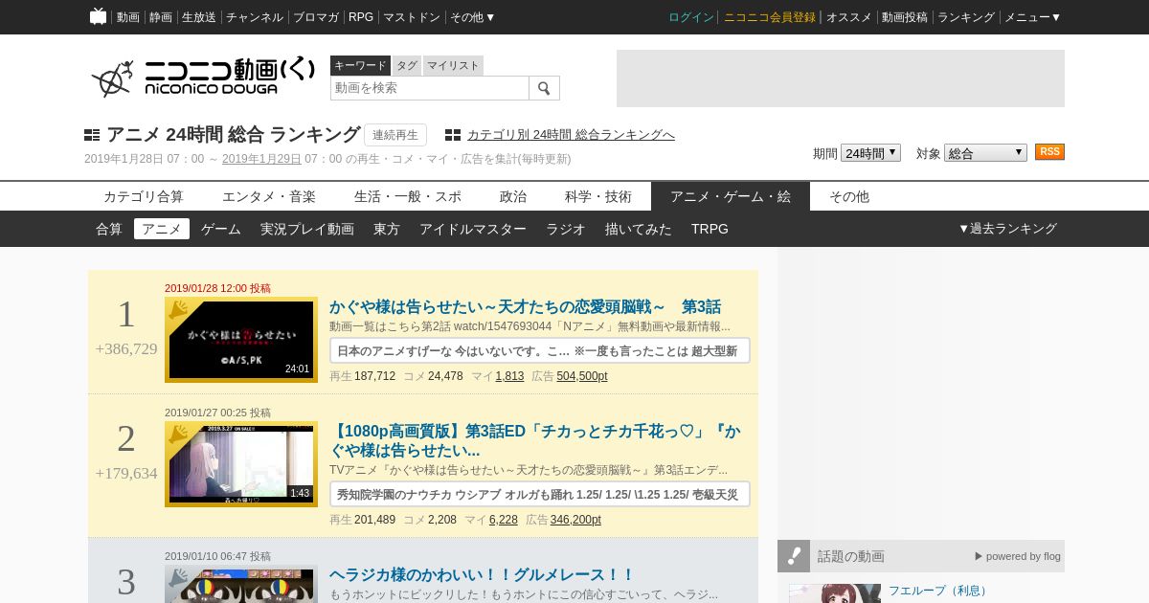1149x603 pixels.
Task: Open the rank 2 video thumbnail
Action: pos(241,464)
